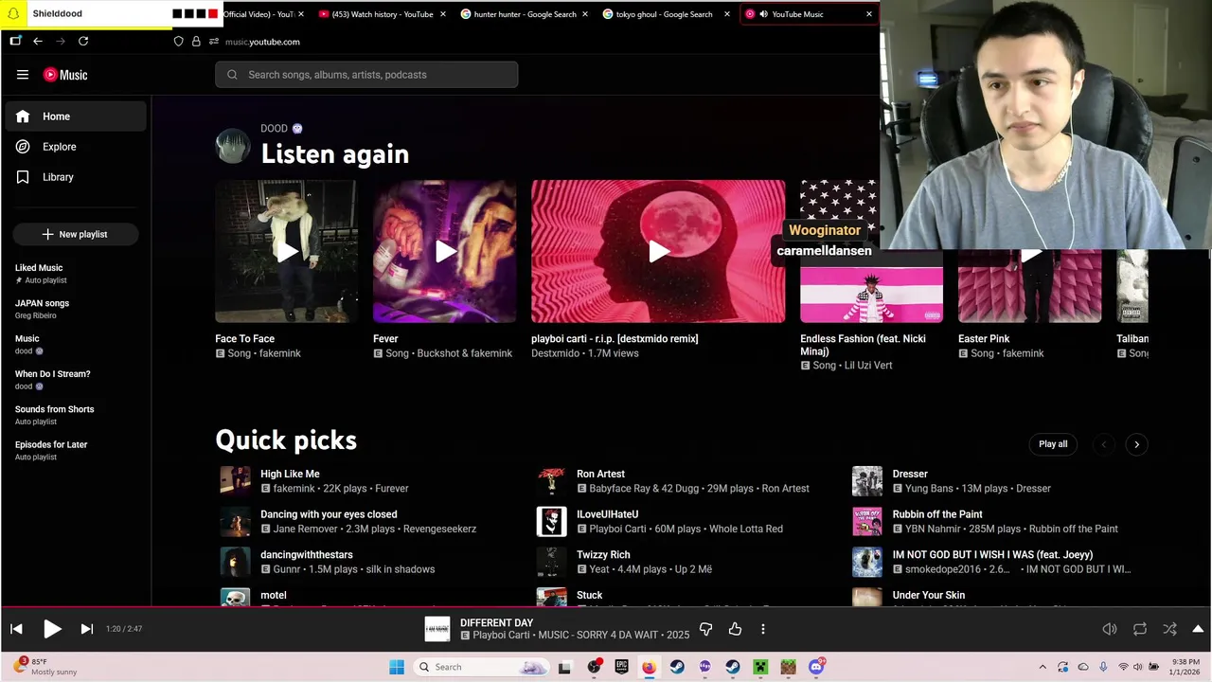Viewport: 1212px width, 682px height.
Task: Open the taskbar clock showing 9:38 PM
Action: [1185, 667]
